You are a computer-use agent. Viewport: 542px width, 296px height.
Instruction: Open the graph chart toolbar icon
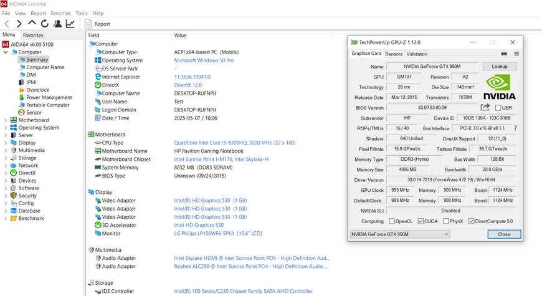point(70,24)
